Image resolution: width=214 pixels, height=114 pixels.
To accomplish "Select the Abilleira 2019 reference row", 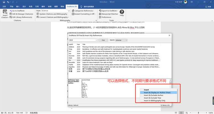I will tap(114, 47).
